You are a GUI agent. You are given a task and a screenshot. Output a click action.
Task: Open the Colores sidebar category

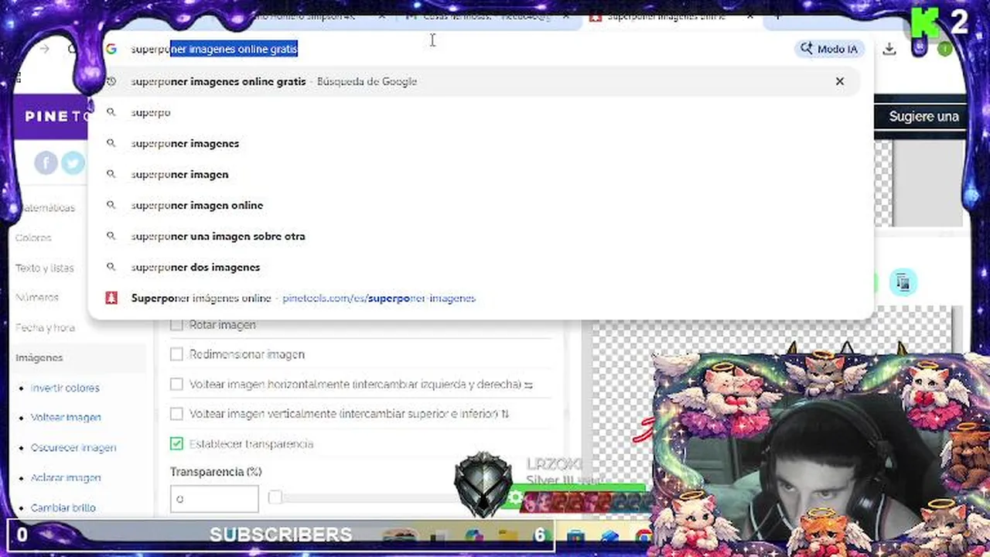pyautogui.click(x=33, y=238)
